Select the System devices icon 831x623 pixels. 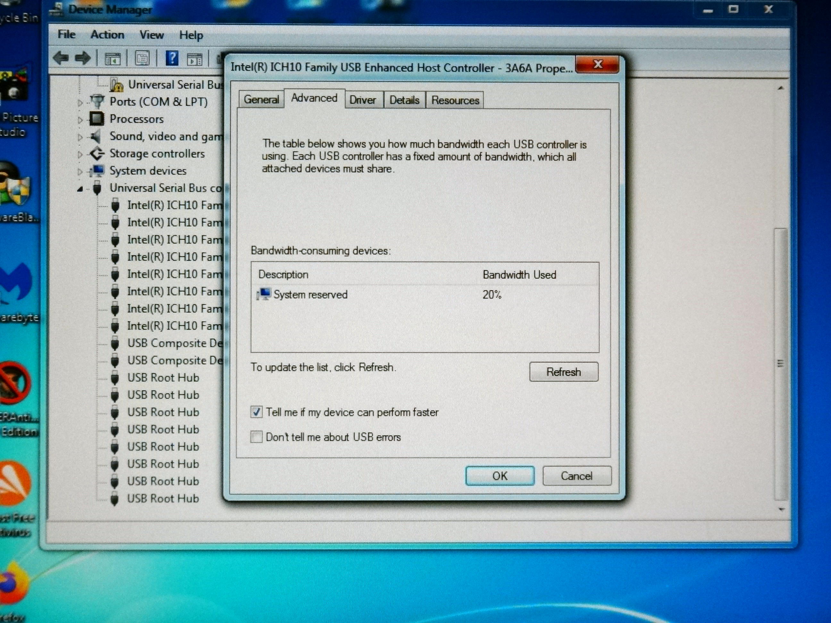point(97,171)
